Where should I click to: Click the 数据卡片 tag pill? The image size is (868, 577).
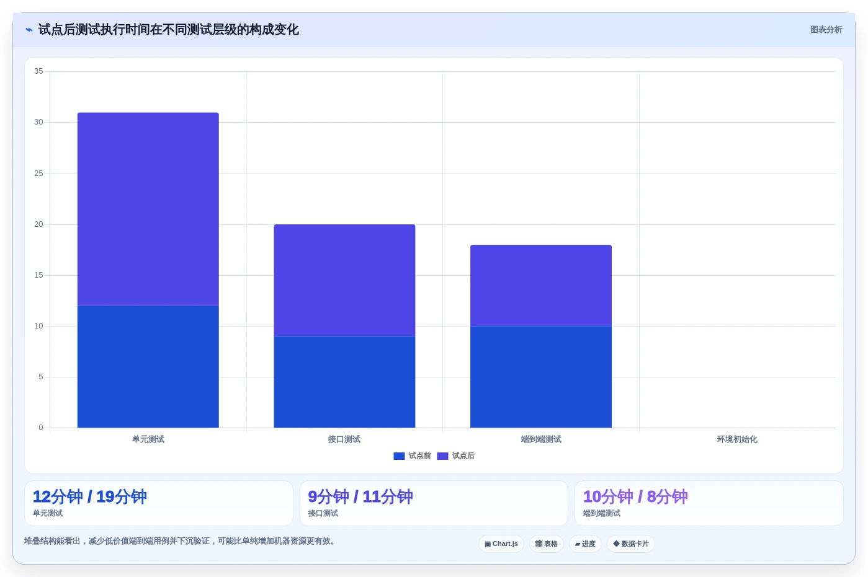pos(631,544)
